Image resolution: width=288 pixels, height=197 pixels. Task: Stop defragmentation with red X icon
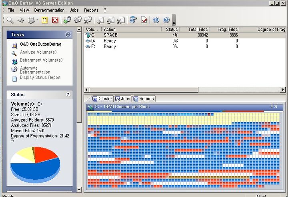tap(55, 20)
